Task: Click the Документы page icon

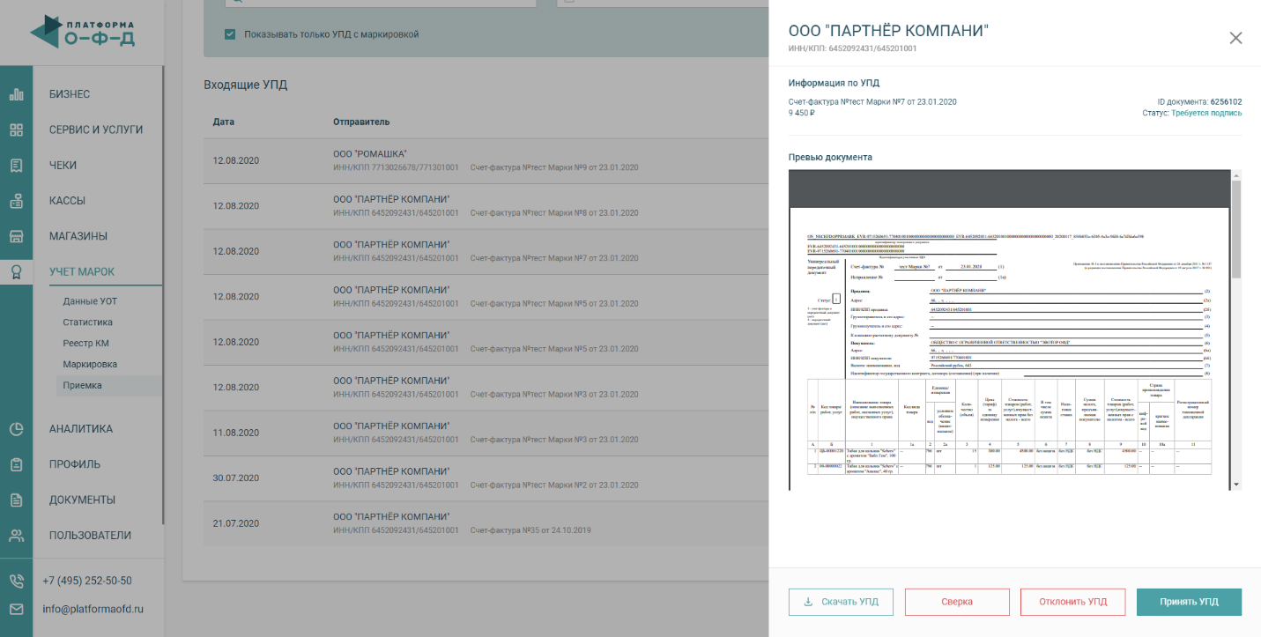Action: [x=16, y=500]
